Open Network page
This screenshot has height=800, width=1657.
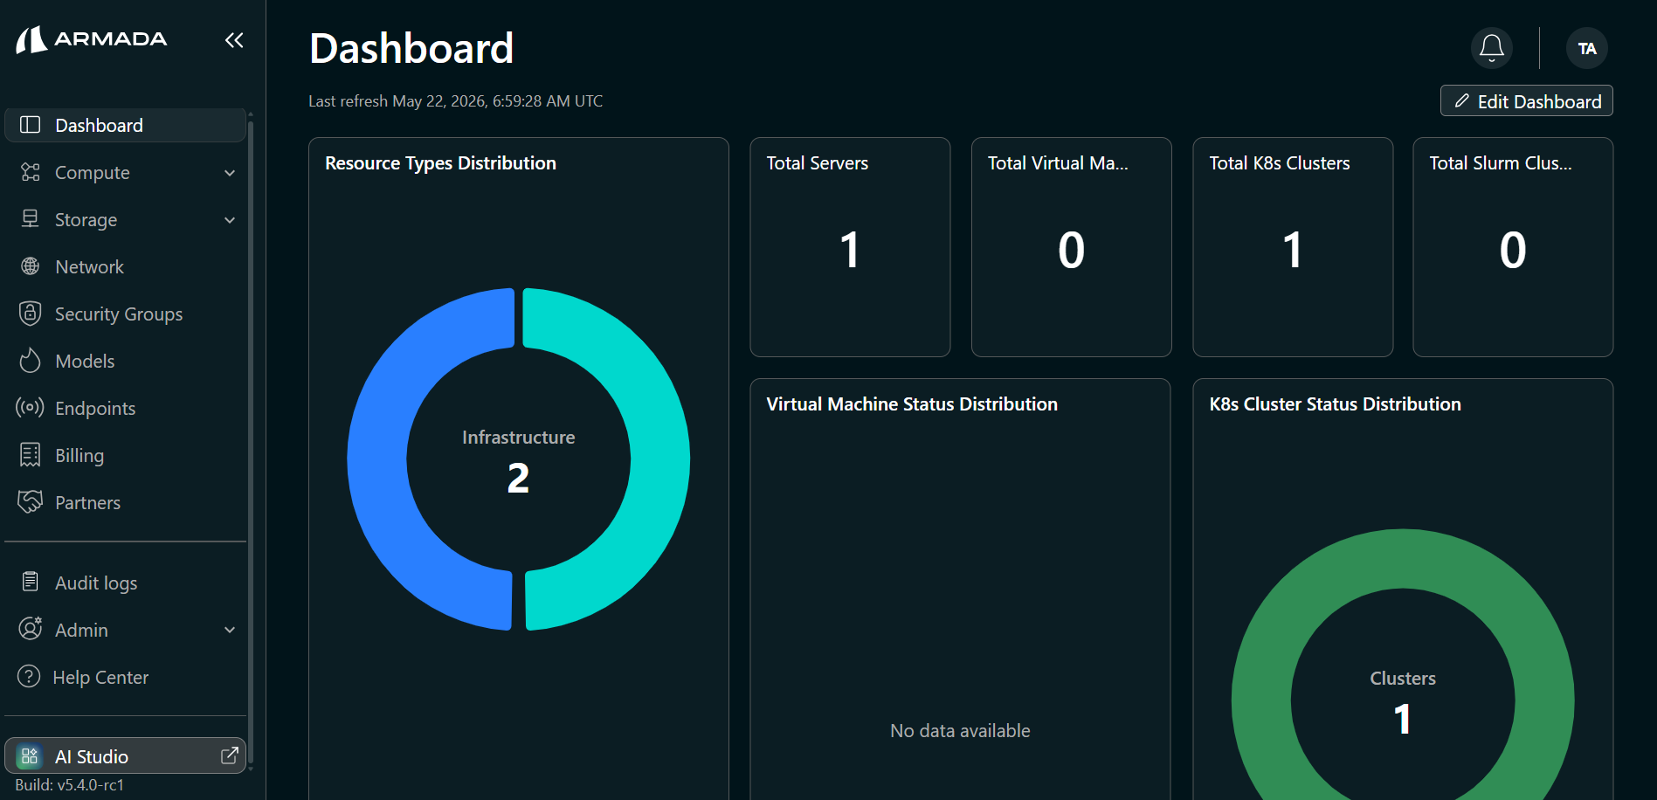point(125,266)
